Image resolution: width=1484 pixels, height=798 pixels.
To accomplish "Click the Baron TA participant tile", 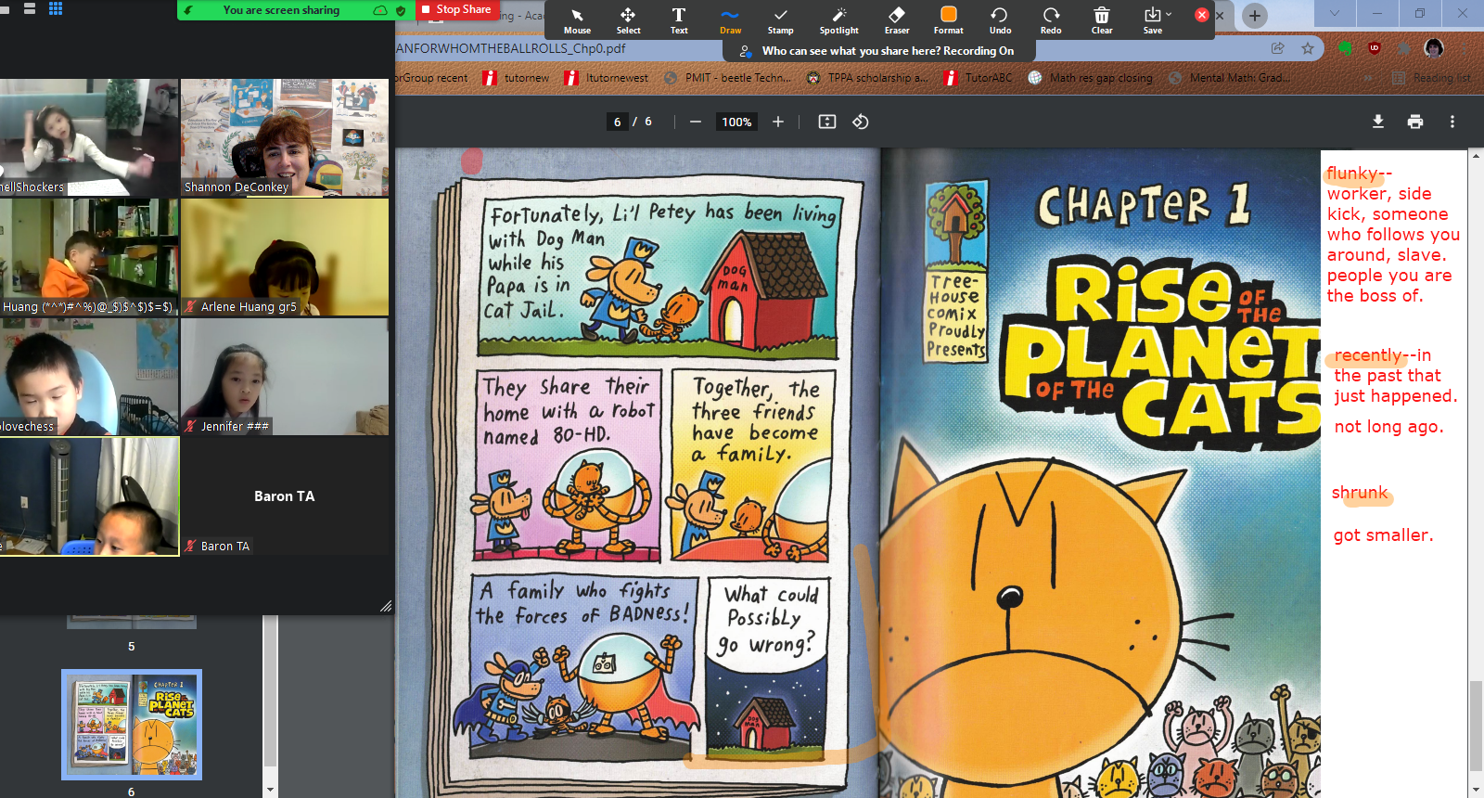I will (285, 496).
